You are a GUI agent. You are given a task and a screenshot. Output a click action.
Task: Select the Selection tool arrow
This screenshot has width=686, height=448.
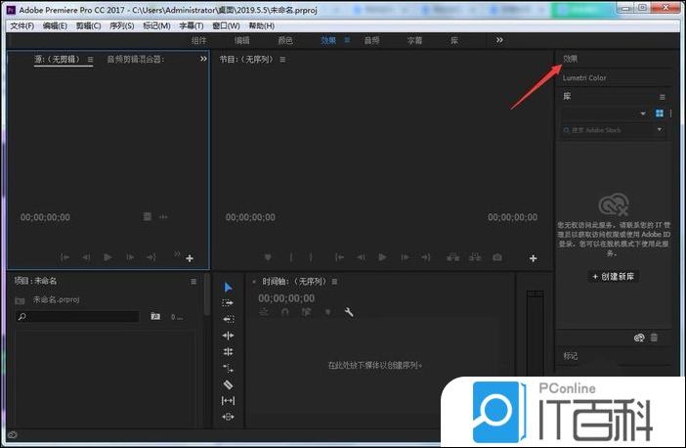coord(228,287)
